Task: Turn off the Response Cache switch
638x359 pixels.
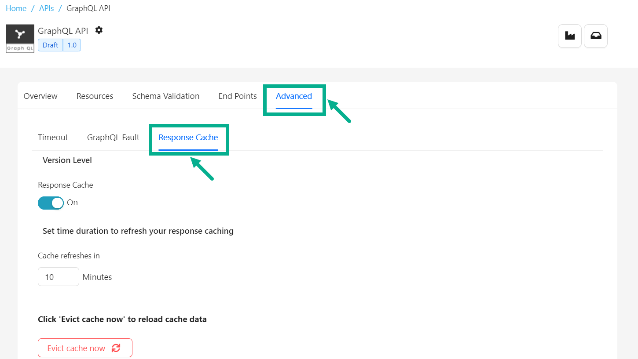Action: point(51,203)
